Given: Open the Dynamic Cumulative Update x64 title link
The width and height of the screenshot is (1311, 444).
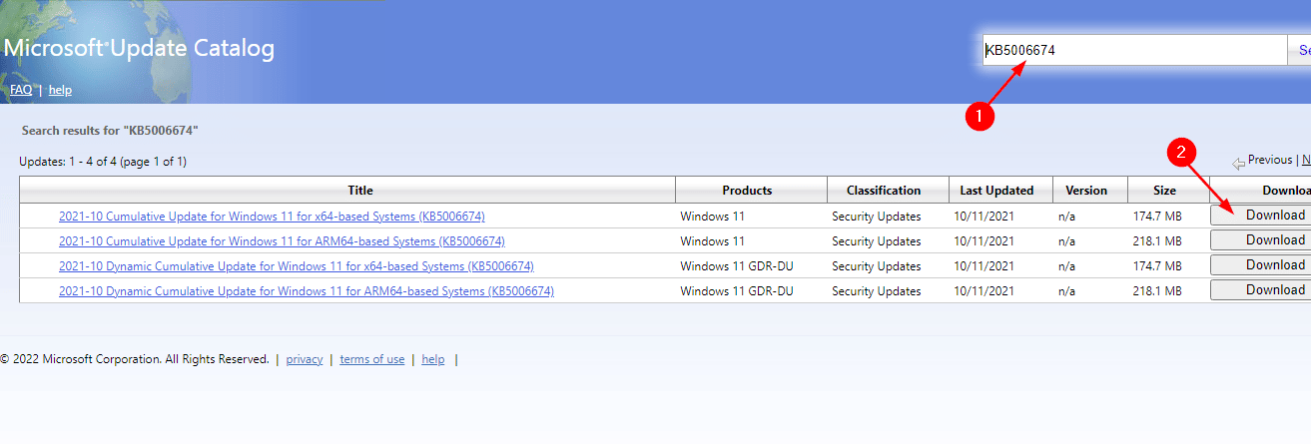Looking at the screenshot, I should [x=297, y=266].
